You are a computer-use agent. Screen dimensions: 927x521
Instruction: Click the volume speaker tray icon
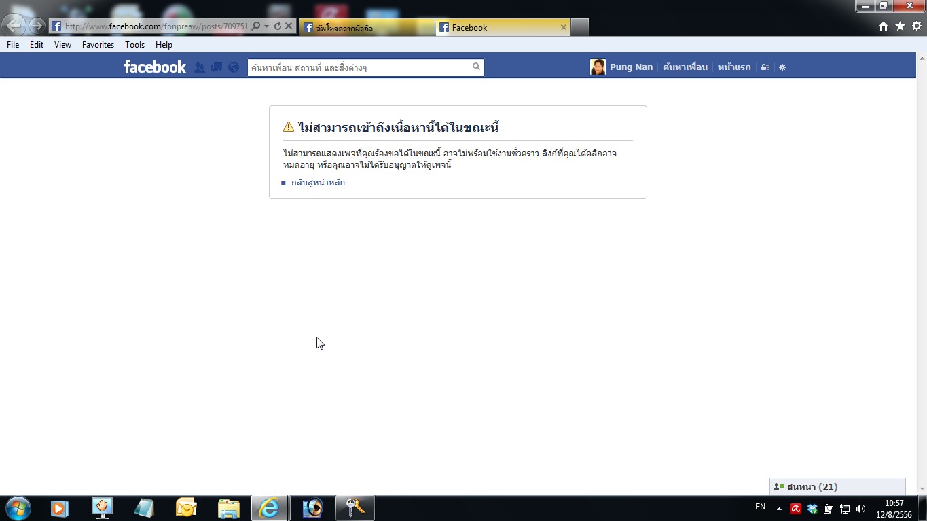tap(861, 508)
